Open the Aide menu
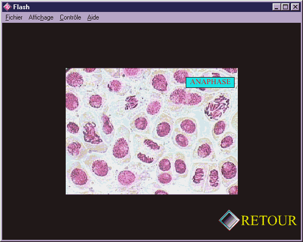 click(x=93, y=17)
